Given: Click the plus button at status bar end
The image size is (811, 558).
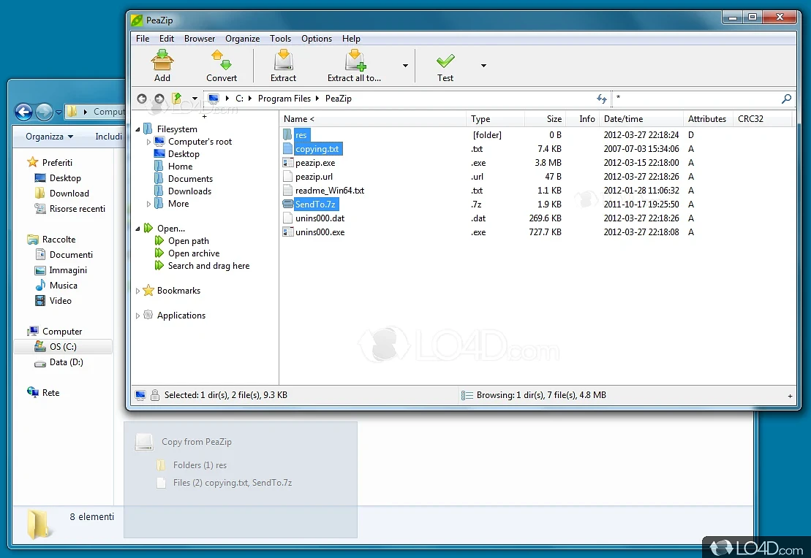Looking at the screenshot, I should [790, 396].
